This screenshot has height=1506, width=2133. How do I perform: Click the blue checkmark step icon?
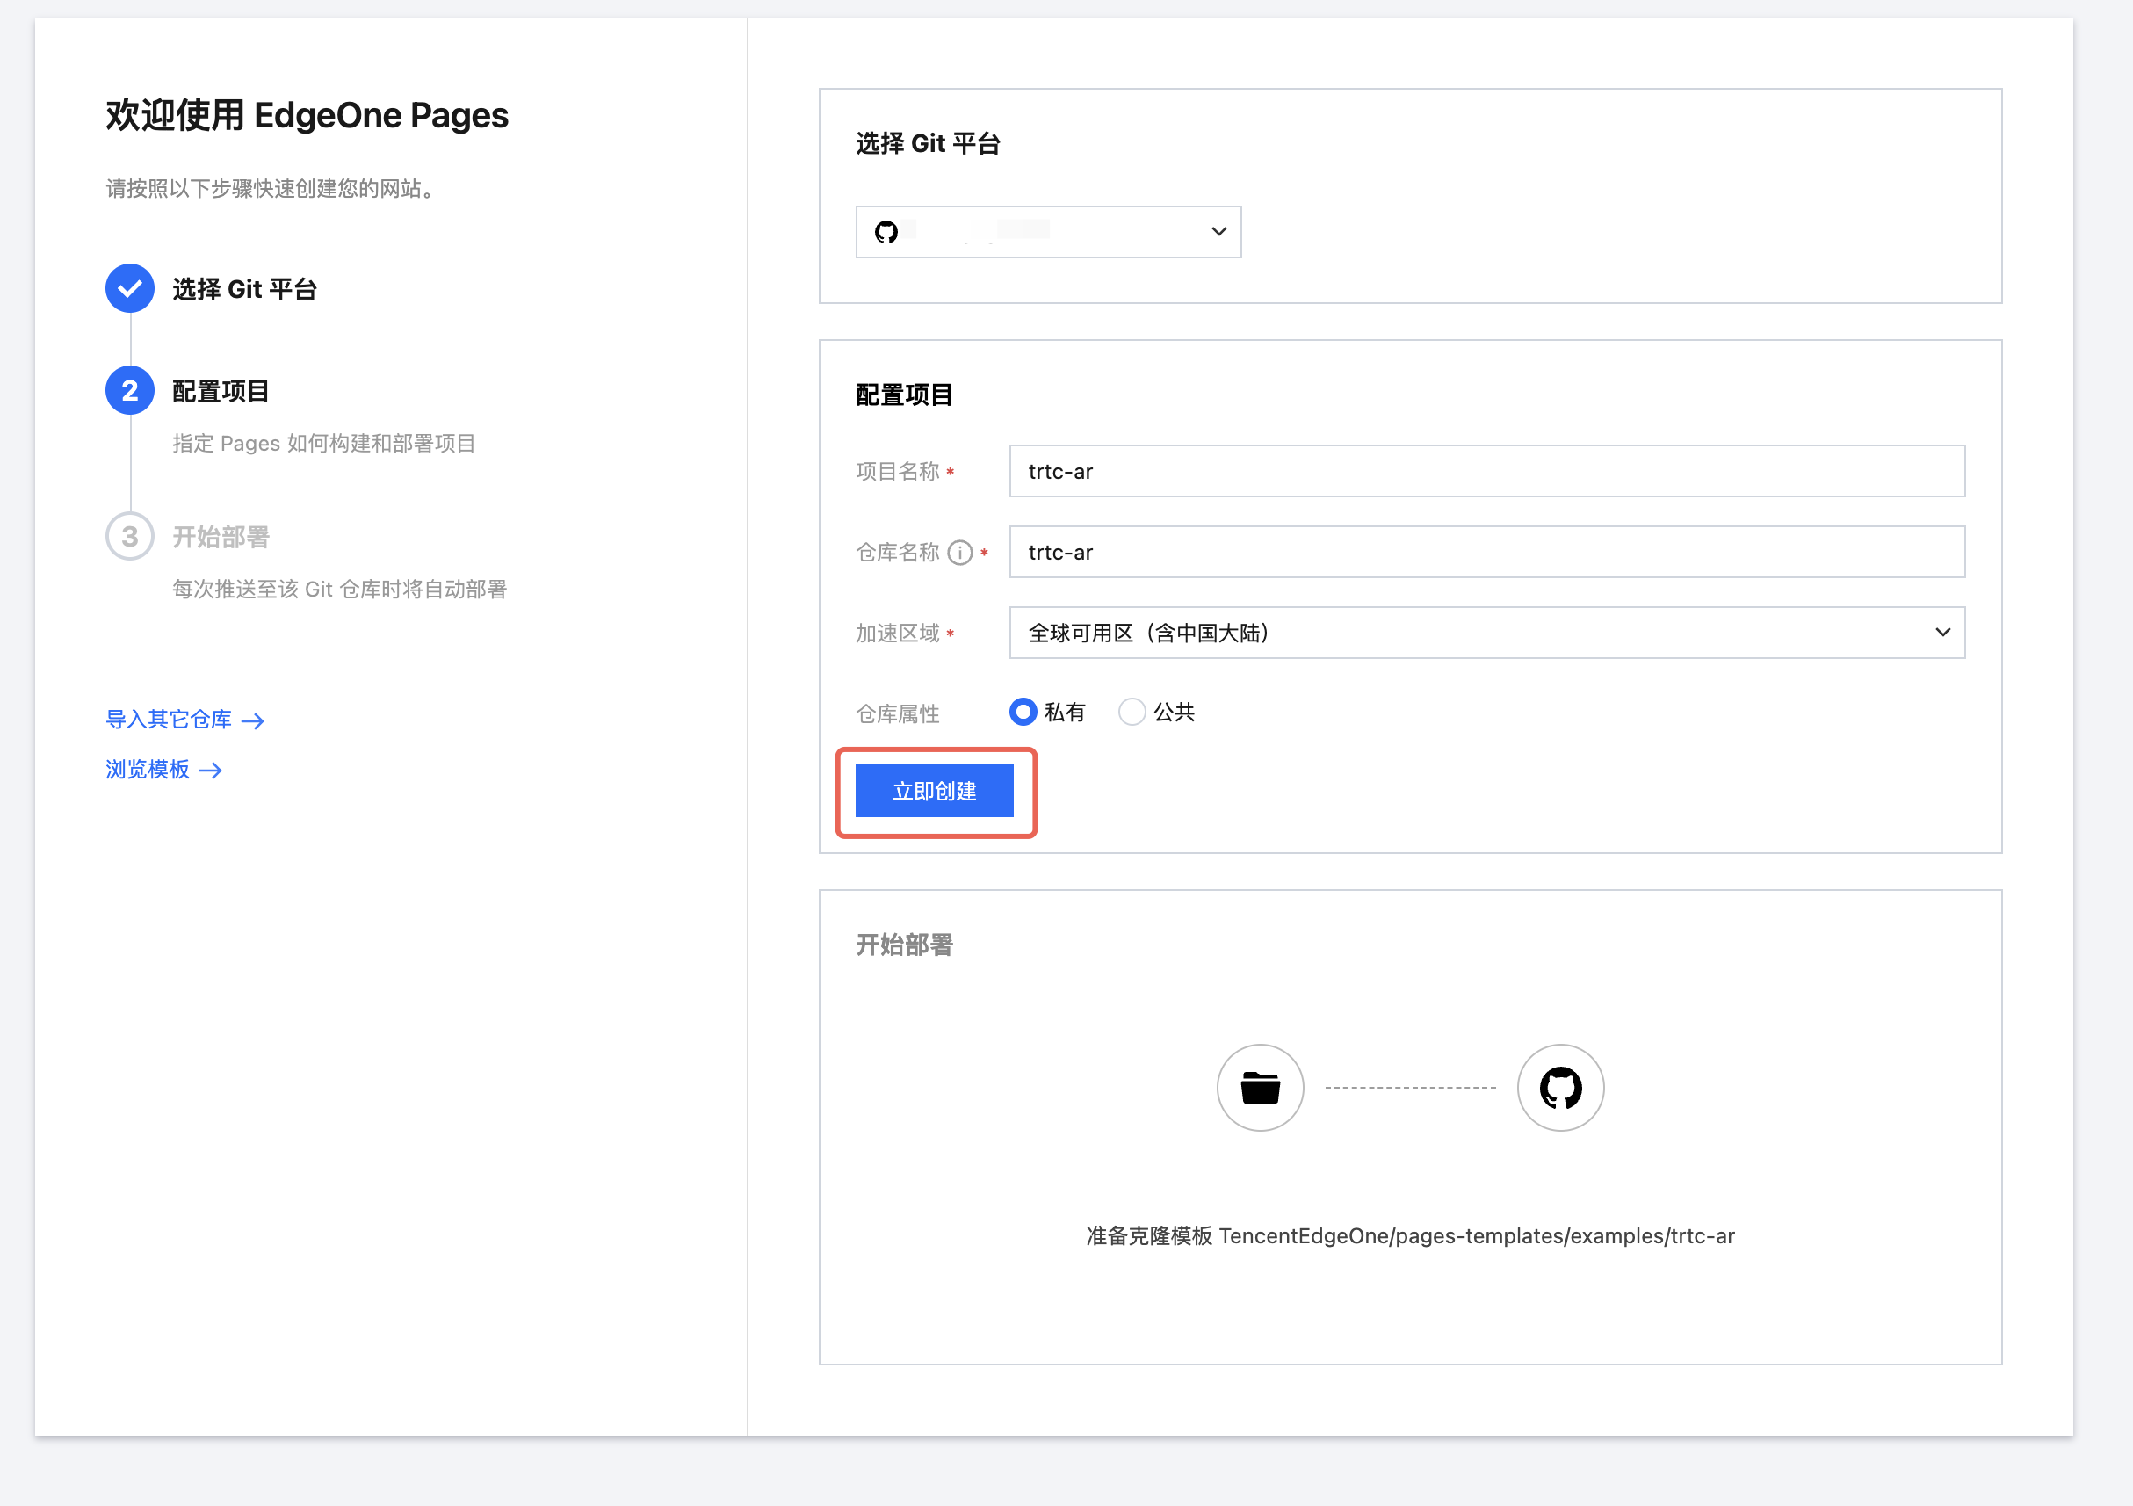(x=130, y=288)
